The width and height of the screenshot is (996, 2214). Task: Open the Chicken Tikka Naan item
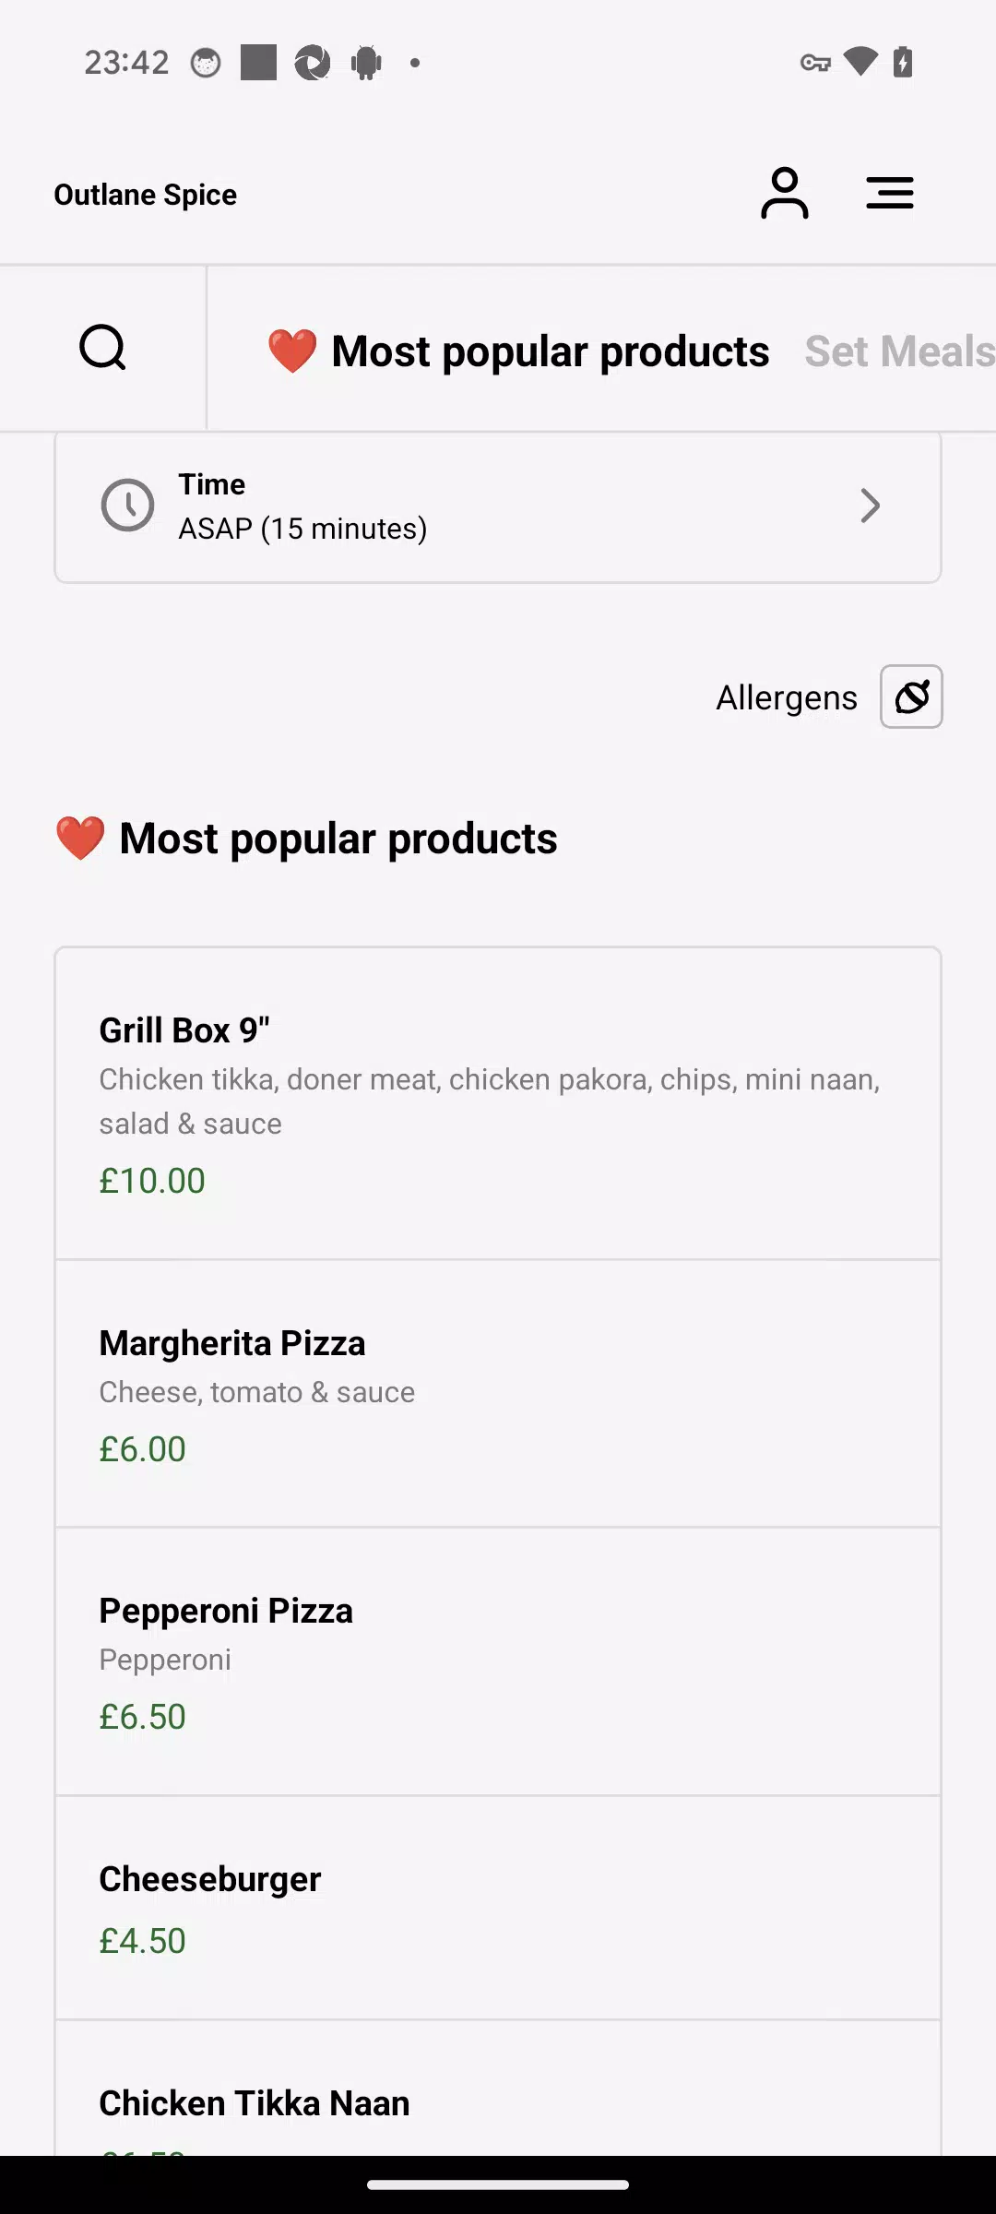tap(498, 2103)
